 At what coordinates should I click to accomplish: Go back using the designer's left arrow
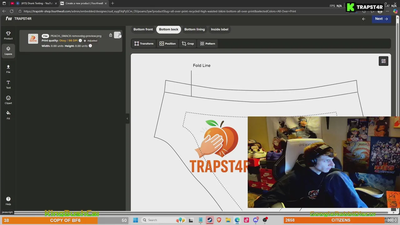tap(363, 19)
